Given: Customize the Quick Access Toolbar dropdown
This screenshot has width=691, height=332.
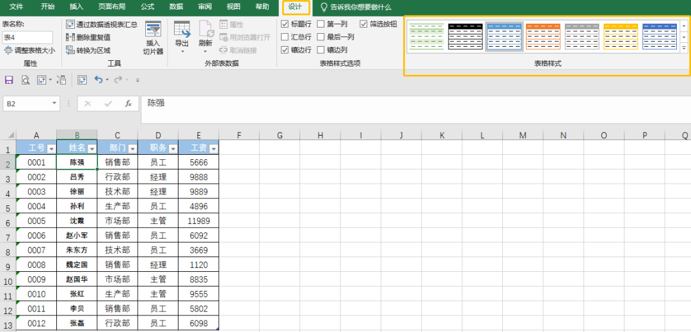Looking at the screenshot, I should [138, 80].
